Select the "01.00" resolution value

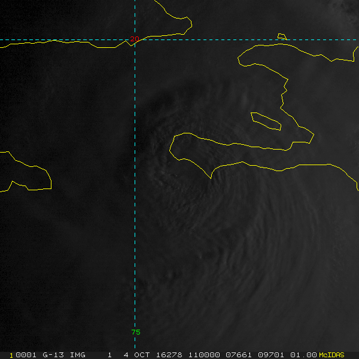click(x=303, y=355)
